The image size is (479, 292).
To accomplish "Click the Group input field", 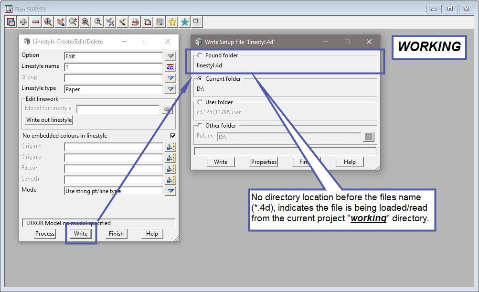I will 113,78.
